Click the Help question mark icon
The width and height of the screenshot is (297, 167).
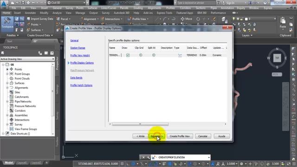tap(265, 3)
